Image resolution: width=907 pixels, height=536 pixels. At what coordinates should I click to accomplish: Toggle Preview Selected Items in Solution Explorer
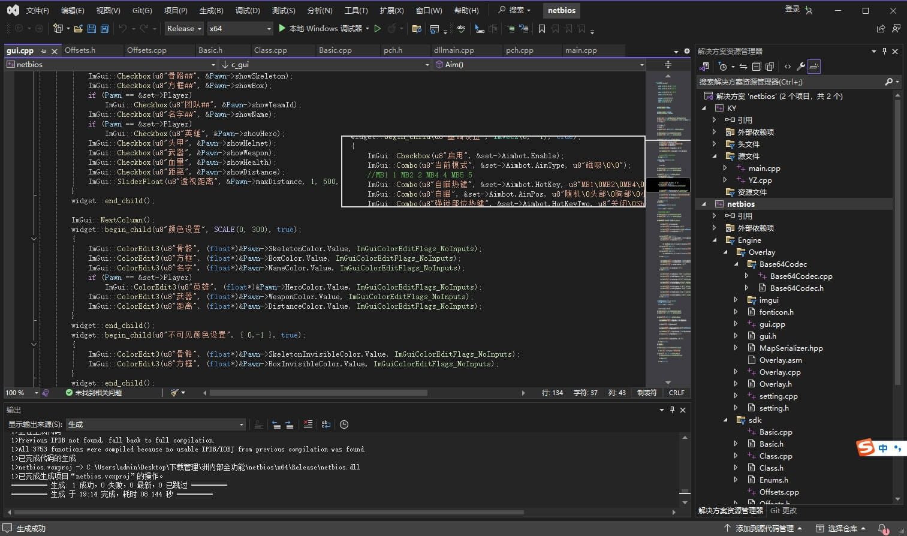[814, 67]
